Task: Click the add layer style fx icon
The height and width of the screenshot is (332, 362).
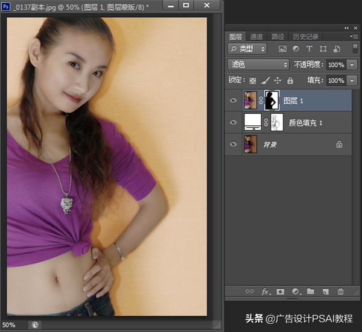Action: point(265,292)
